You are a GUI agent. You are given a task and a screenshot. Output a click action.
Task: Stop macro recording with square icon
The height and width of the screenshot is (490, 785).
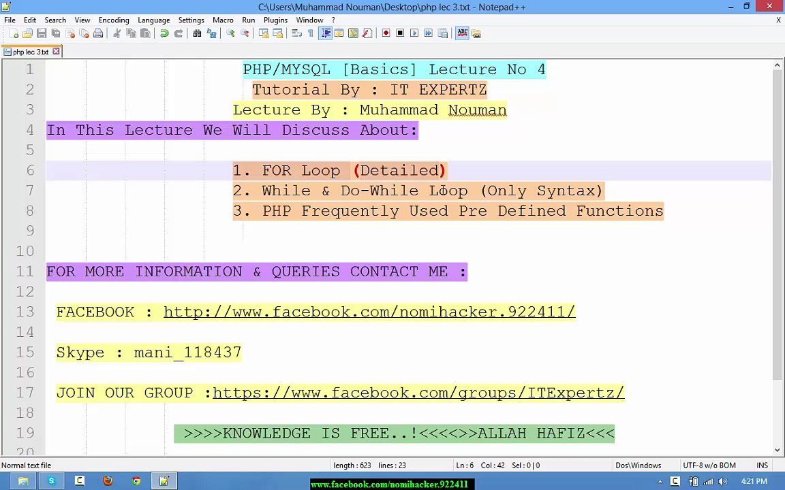click(x=400, y=33)
